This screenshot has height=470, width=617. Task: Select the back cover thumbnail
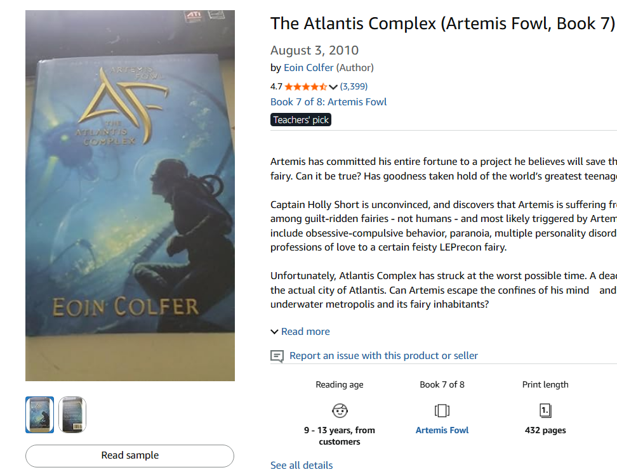72,415
